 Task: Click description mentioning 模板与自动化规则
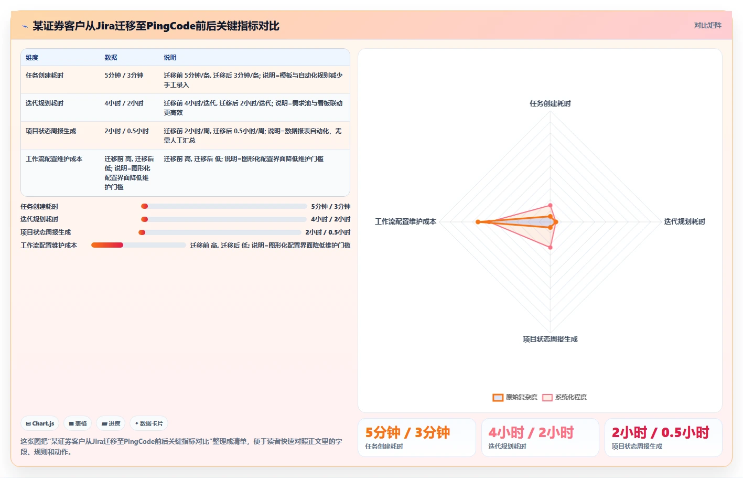click(x=253, y=80)
